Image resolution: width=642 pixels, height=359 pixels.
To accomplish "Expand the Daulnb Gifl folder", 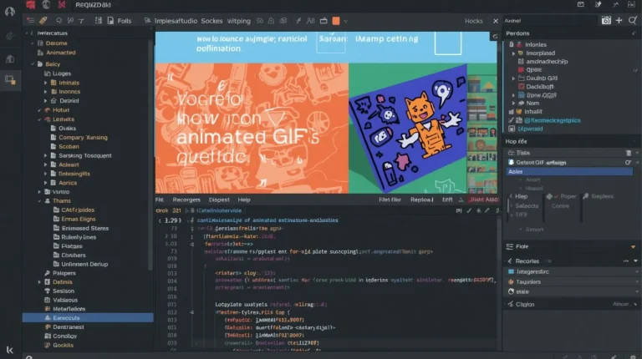I will coord(513,78).
